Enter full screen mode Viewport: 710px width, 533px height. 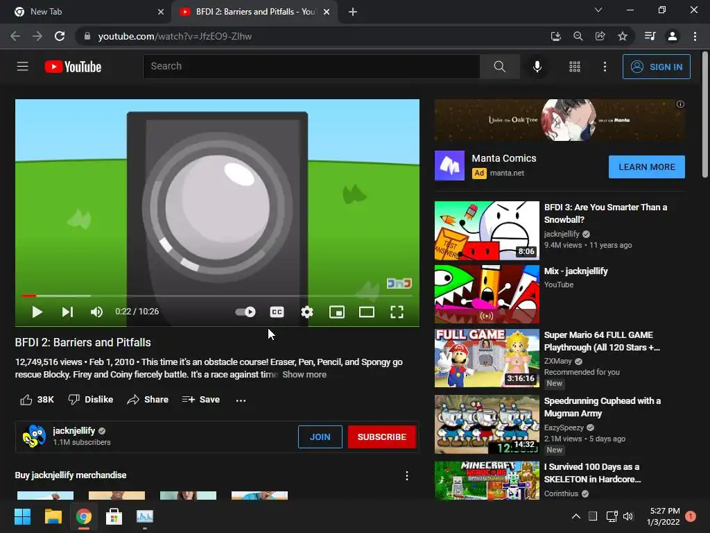(x=397, y=312)
